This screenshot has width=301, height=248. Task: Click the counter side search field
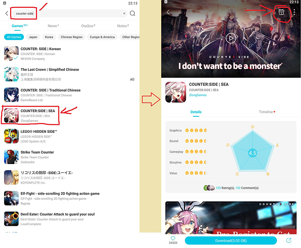tap(69, 13)
